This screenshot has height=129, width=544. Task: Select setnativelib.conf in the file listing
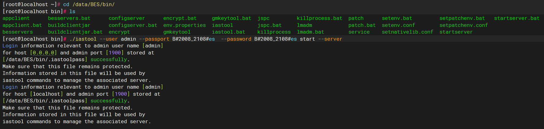tap(407, 32)
